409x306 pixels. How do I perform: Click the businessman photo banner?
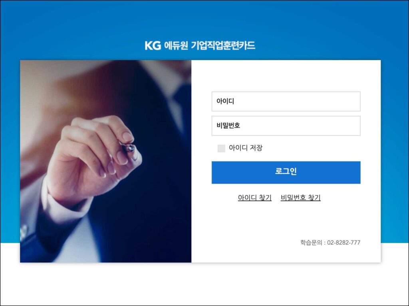click(105, 161)
